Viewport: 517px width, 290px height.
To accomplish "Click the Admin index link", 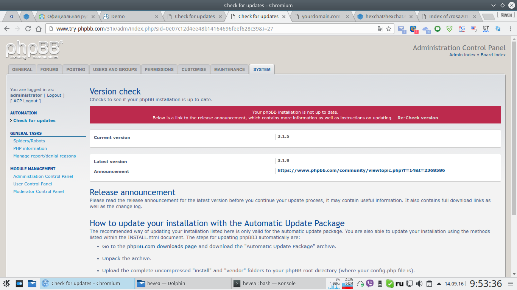I will [462, 55].
